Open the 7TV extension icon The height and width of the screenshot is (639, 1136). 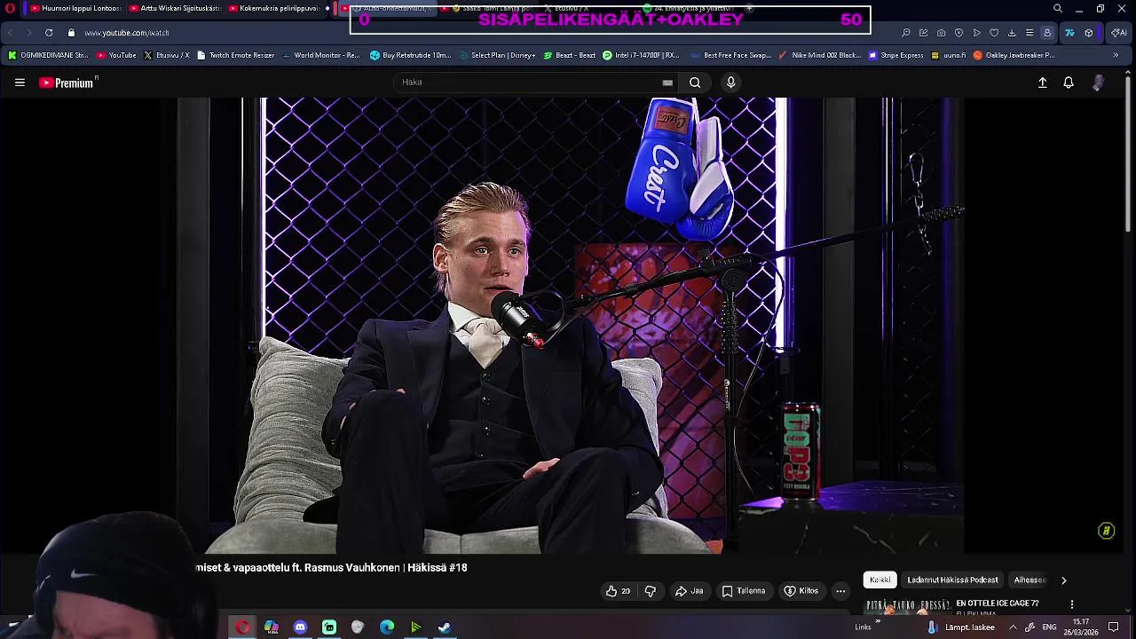(1069, 33)
